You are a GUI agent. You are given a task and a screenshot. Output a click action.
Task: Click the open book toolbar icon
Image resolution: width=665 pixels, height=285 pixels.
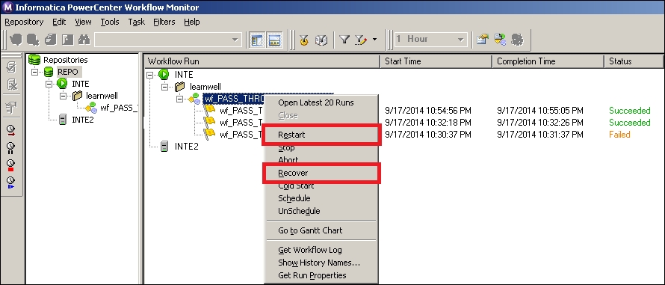(x=321, y=40)
